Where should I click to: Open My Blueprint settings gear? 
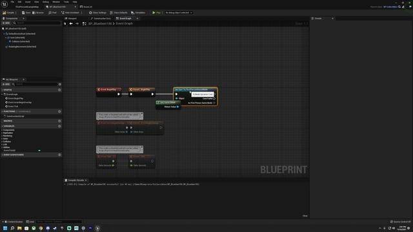[x=60, y=84]
